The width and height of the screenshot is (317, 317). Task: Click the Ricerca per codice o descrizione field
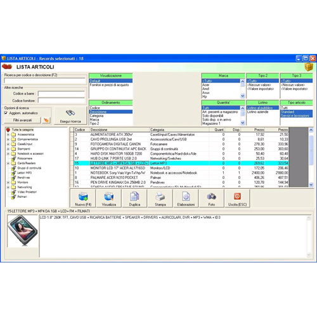point(44,81)
